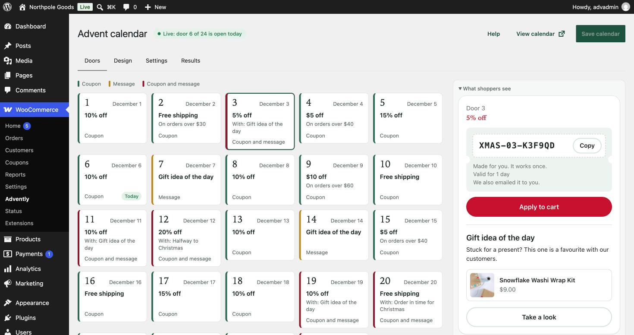Click the Apply to cart button
The height and width of the screenshot is (335, 634).
[539, 207]
